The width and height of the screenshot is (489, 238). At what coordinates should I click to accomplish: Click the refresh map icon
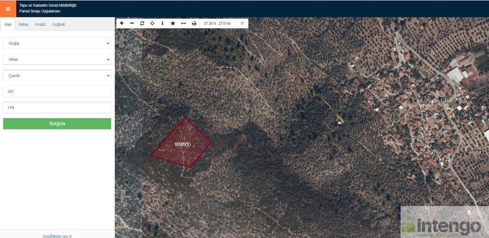(142, 23)
